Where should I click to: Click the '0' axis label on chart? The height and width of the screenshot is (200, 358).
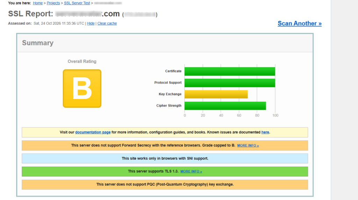(185, 116)
